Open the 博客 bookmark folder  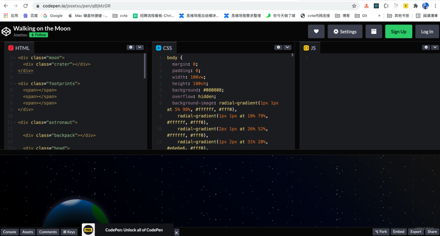[x=342, y=16]
